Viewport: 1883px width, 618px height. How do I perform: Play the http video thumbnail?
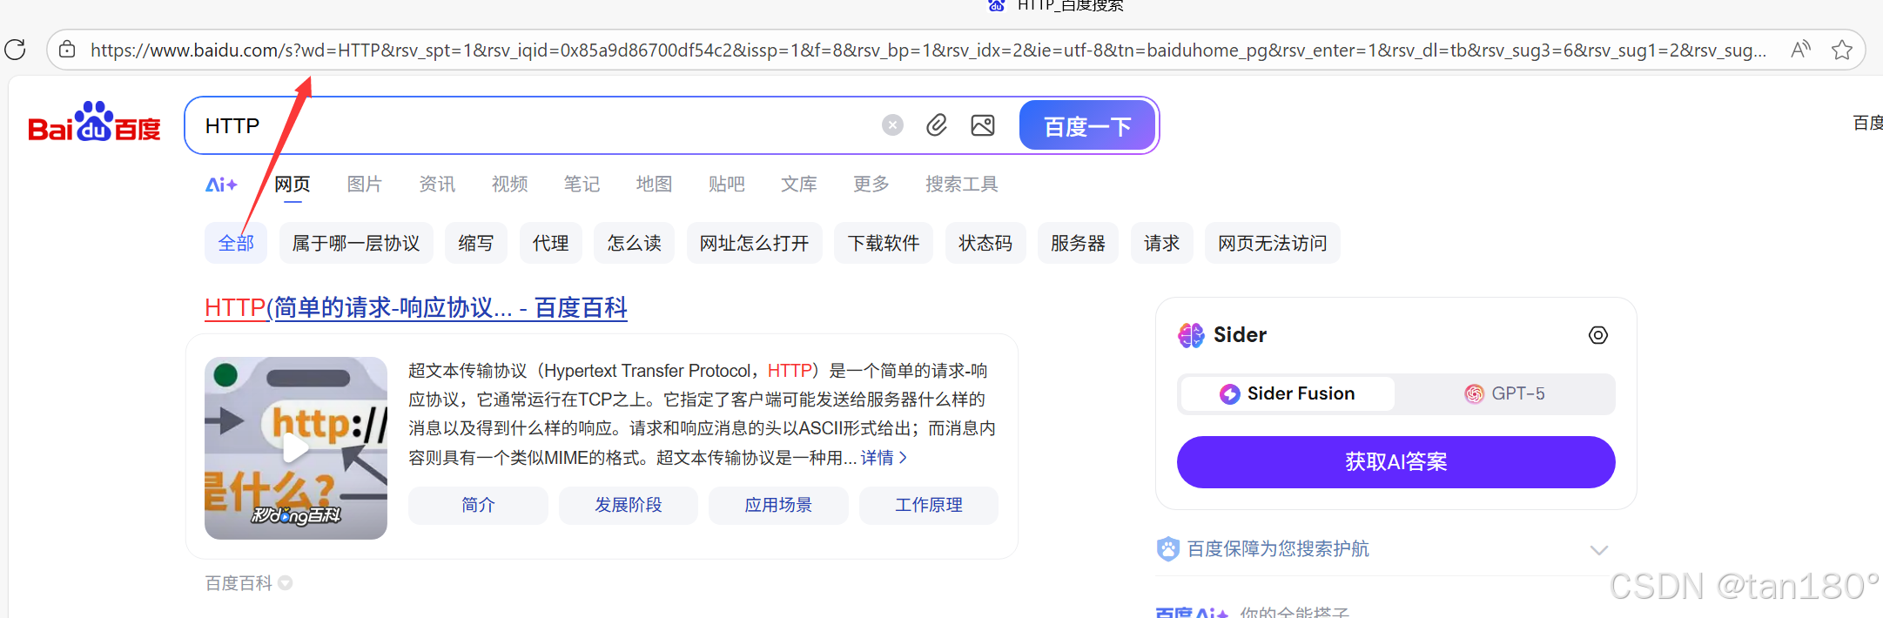296,448
